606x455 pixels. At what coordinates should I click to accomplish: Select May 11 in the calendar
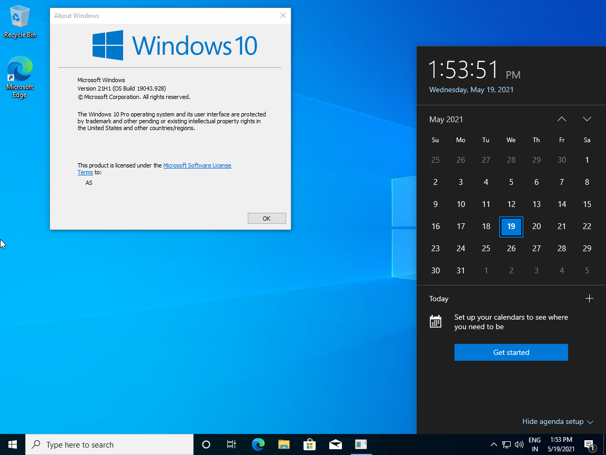click(x=486, y=204)
